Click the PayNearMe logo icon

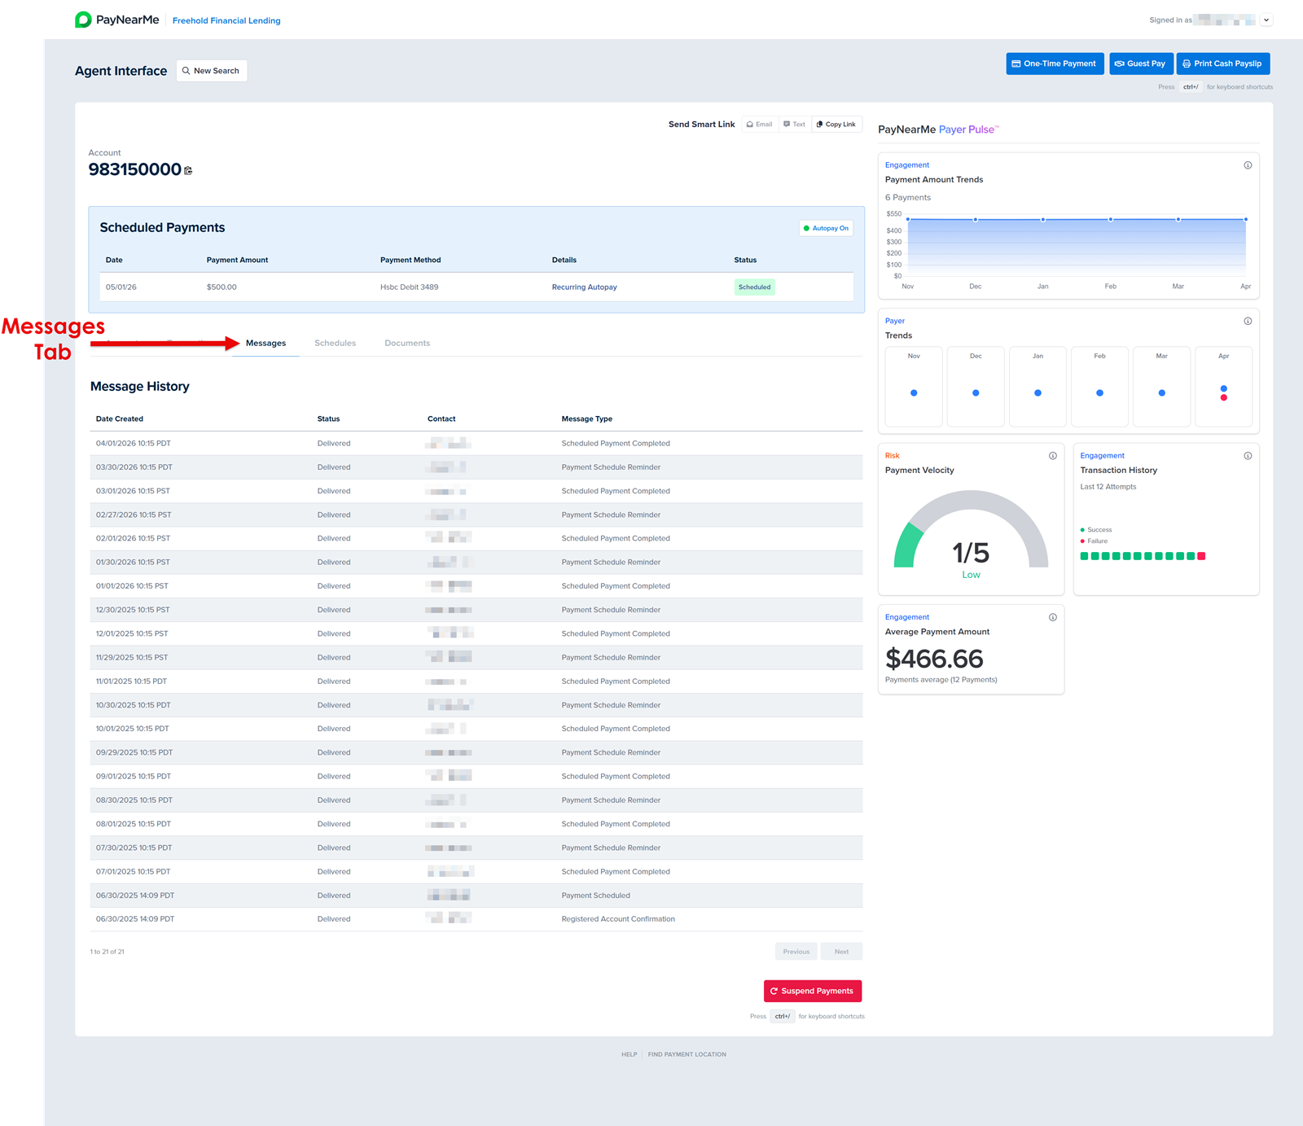pyautogui.click(x=83, y=20)
